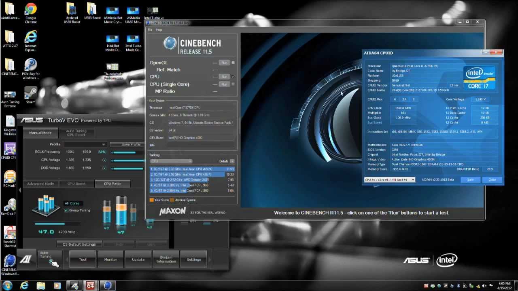The width and height of the screenshot is (518, 291).
Task: Click the Info field in Cinebench
Action: click(201, 145)
